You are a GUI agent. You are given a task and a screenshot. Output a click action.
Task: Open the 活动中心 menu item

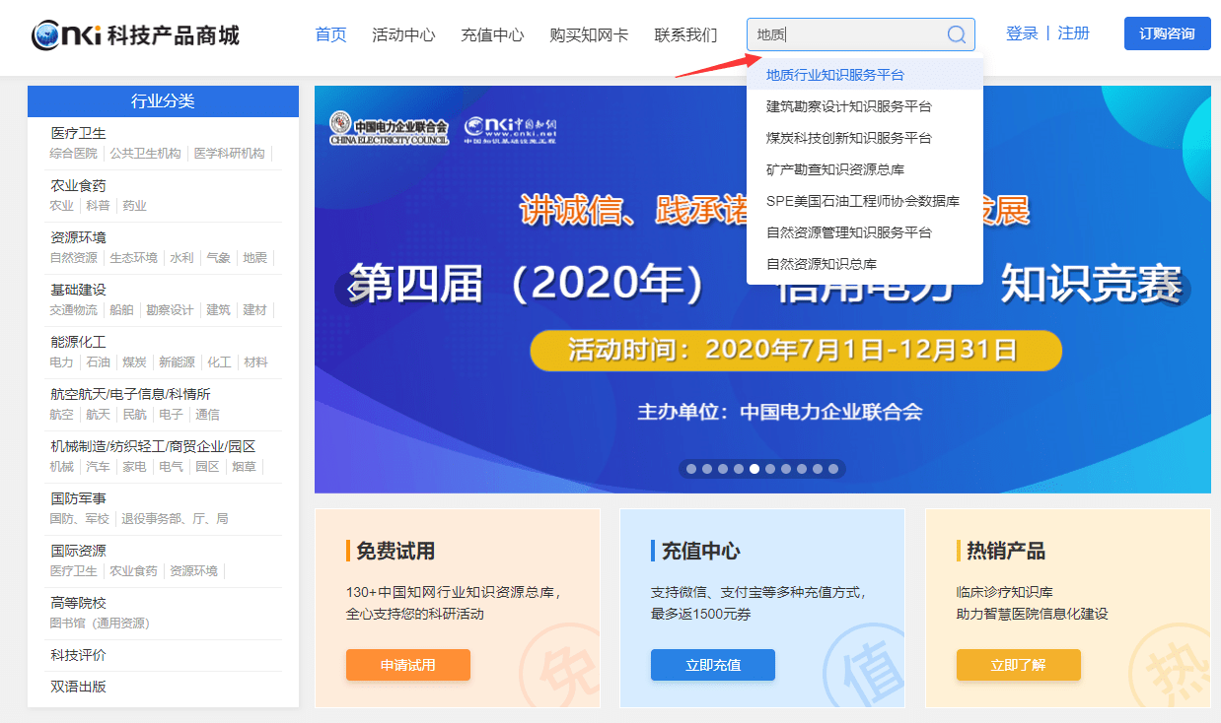point(403,33)
